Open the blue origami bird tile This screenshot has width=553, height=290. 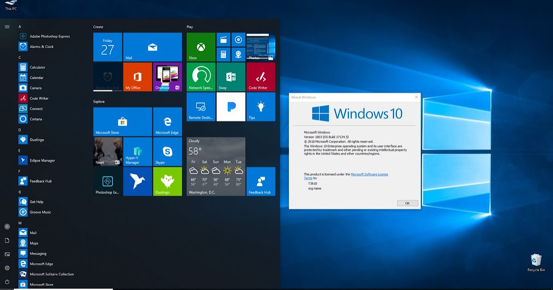(138, 181)
